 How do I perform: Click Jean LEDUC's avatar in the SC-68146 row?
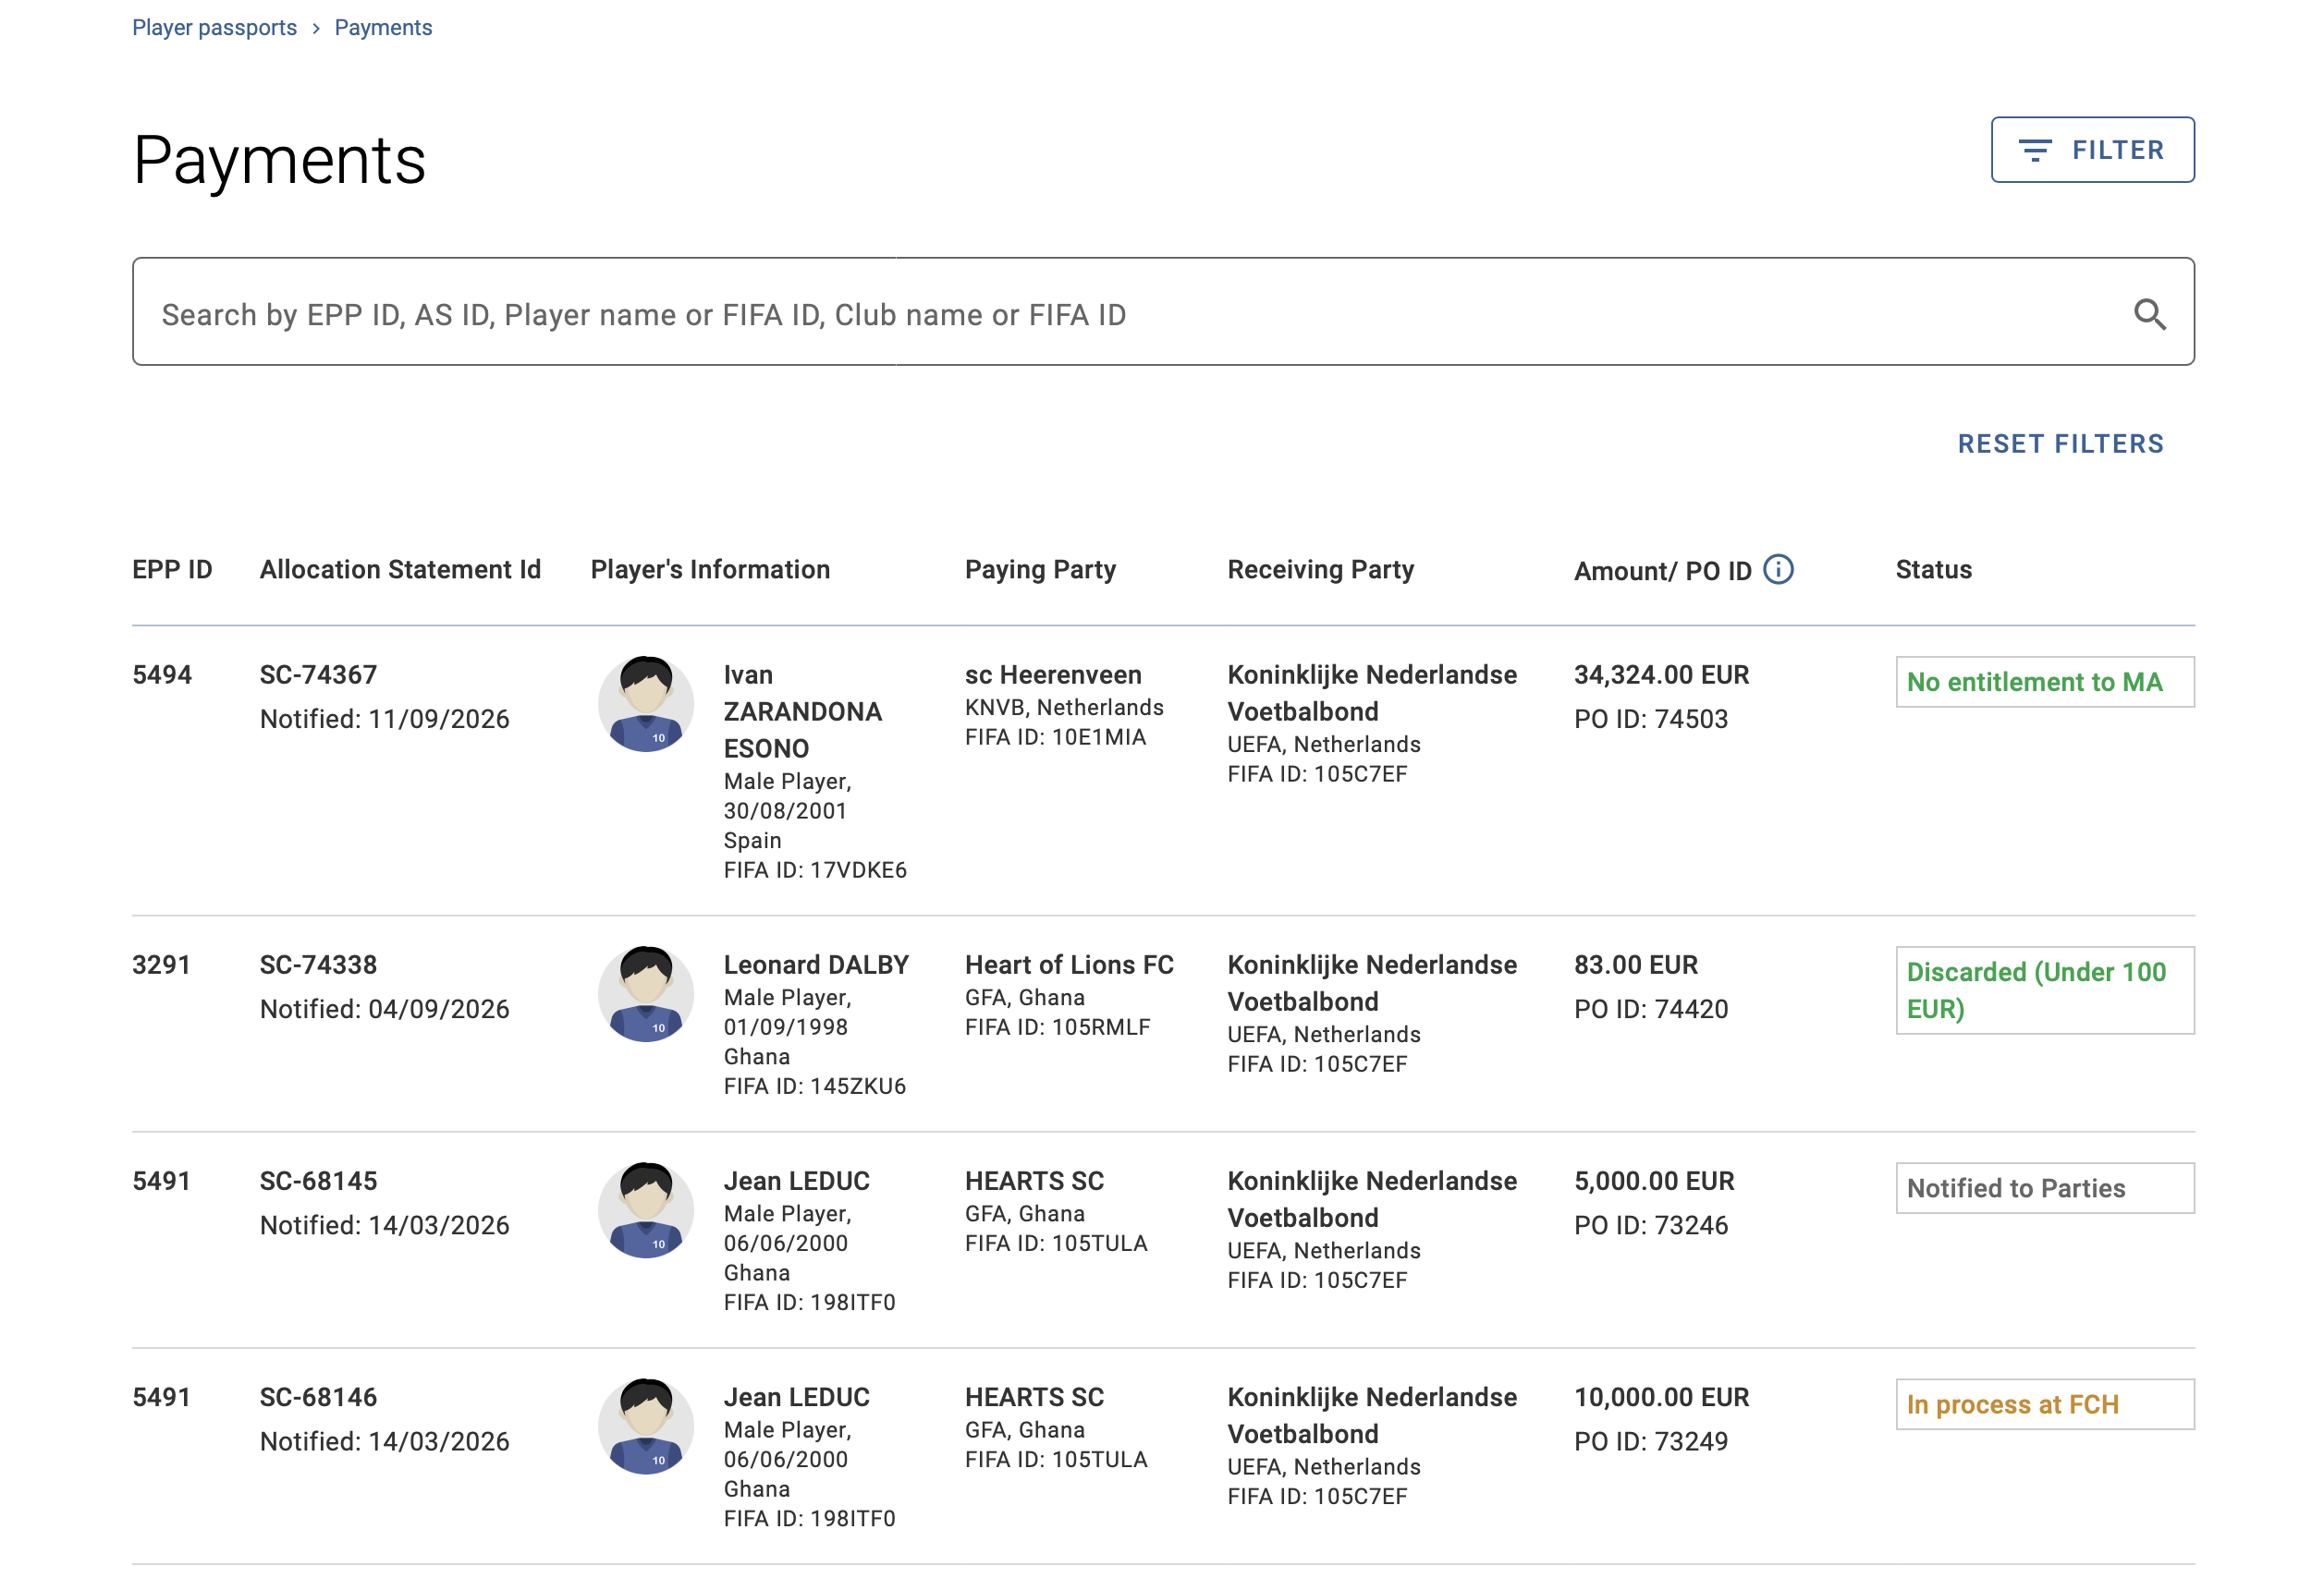tap(646, 1426)
